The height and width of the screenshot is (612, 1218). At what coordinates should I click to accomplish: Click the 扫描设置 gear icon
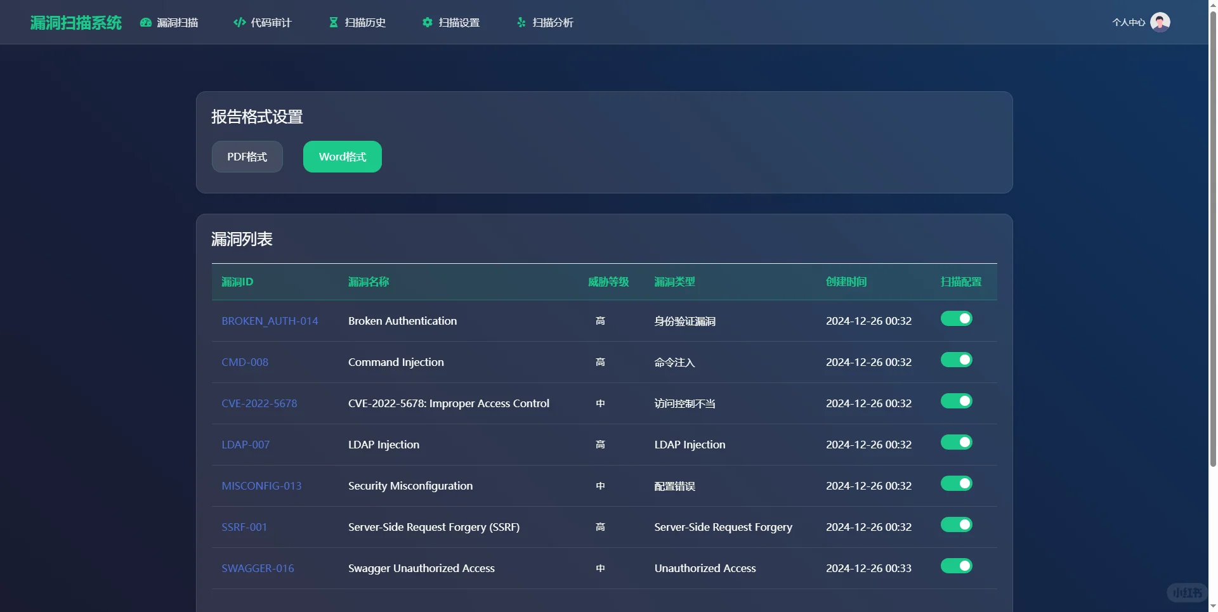pos(427,22)
